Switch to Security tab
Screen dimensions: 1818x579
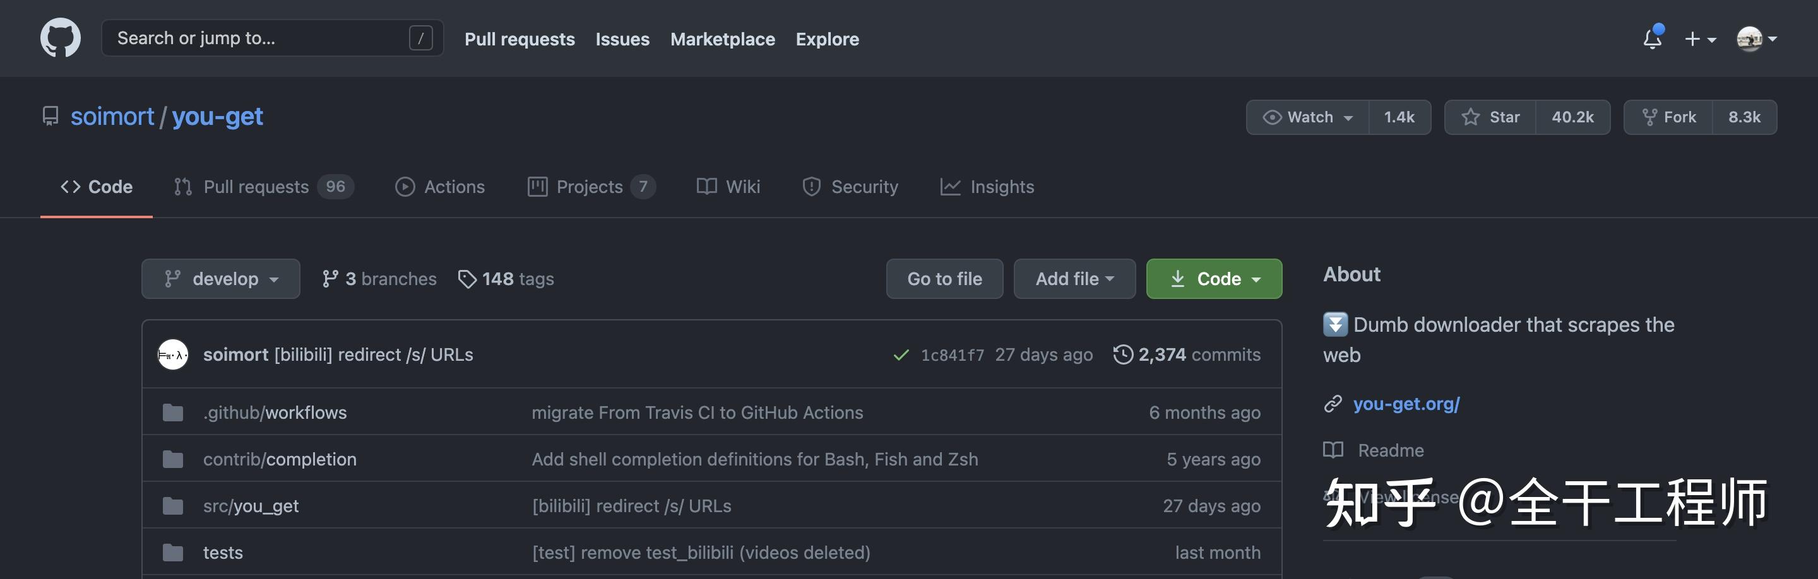click(x=850, y=187)
